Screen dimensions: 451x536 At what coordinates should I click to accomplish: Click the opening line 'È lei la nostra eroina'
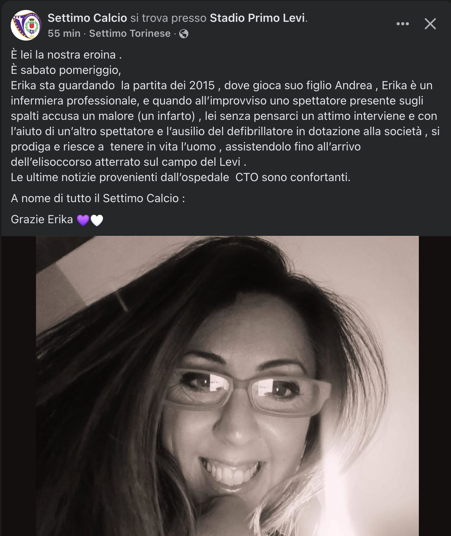tap(66, 55)
